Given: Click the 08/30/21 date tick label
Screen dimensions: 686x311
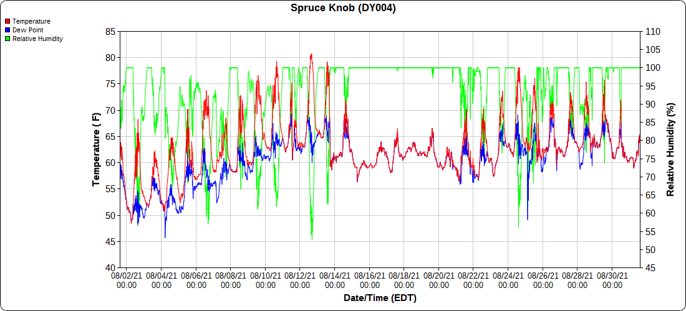Looking at the screenshot, I should coord(612,276).
